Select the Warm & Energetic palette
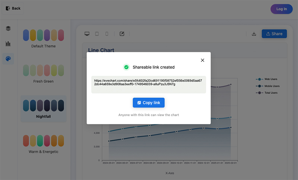Screen dimensions: 298x180 click(44, 144)
